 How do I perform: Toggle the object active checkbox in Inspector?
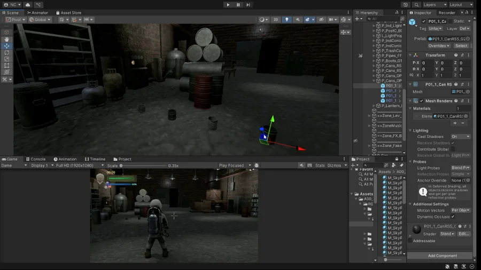[424, 21]
